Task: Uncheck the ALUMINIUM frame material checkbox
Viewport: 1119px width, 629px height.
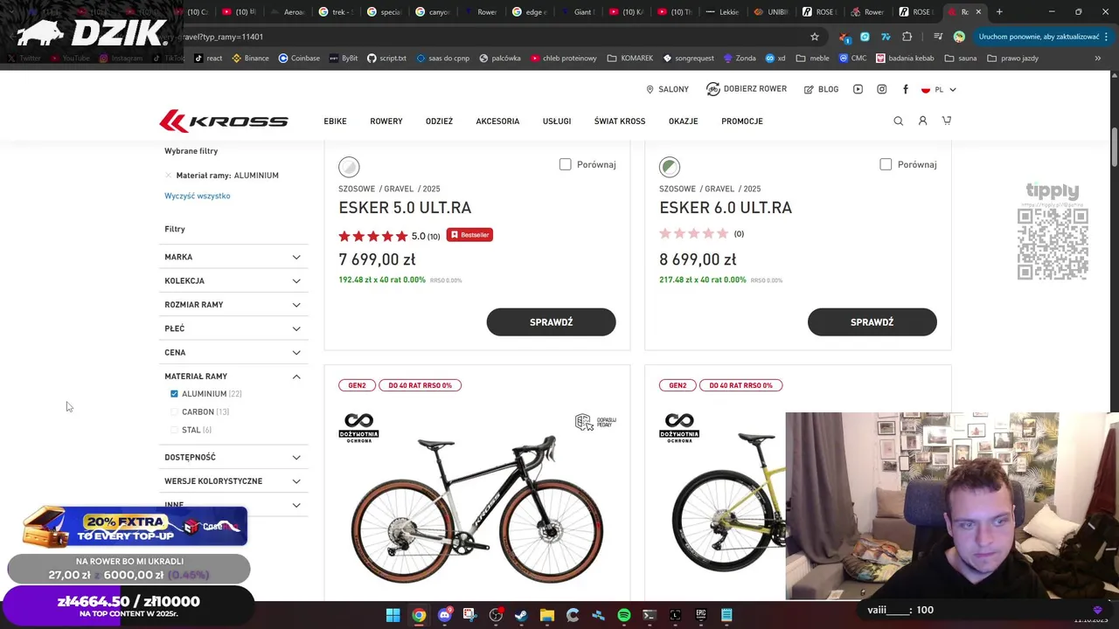Action: [174, 394]
